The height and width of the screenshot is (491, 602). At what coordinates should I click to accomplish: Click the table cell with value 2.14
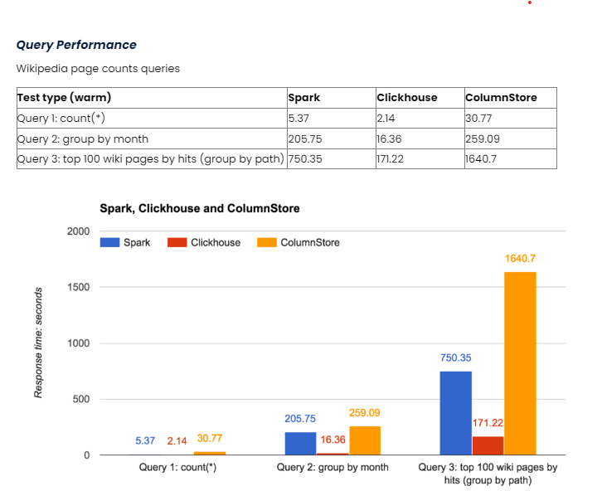420,119
